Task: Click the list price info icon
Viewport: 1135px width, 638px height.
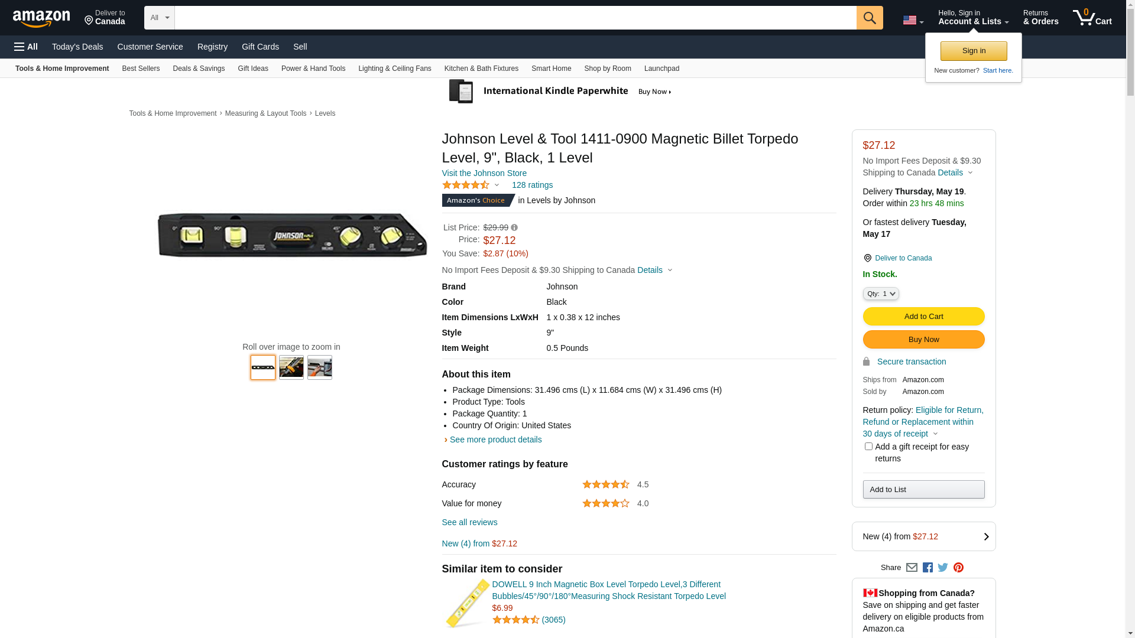Action: pos(514,228)
